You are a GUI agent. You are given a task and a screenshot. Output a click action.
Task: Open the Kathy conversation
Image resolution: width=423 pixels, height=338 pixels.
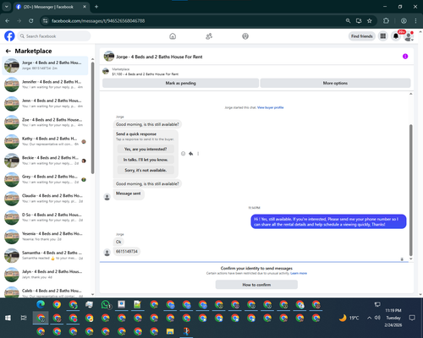click(45, 141)
